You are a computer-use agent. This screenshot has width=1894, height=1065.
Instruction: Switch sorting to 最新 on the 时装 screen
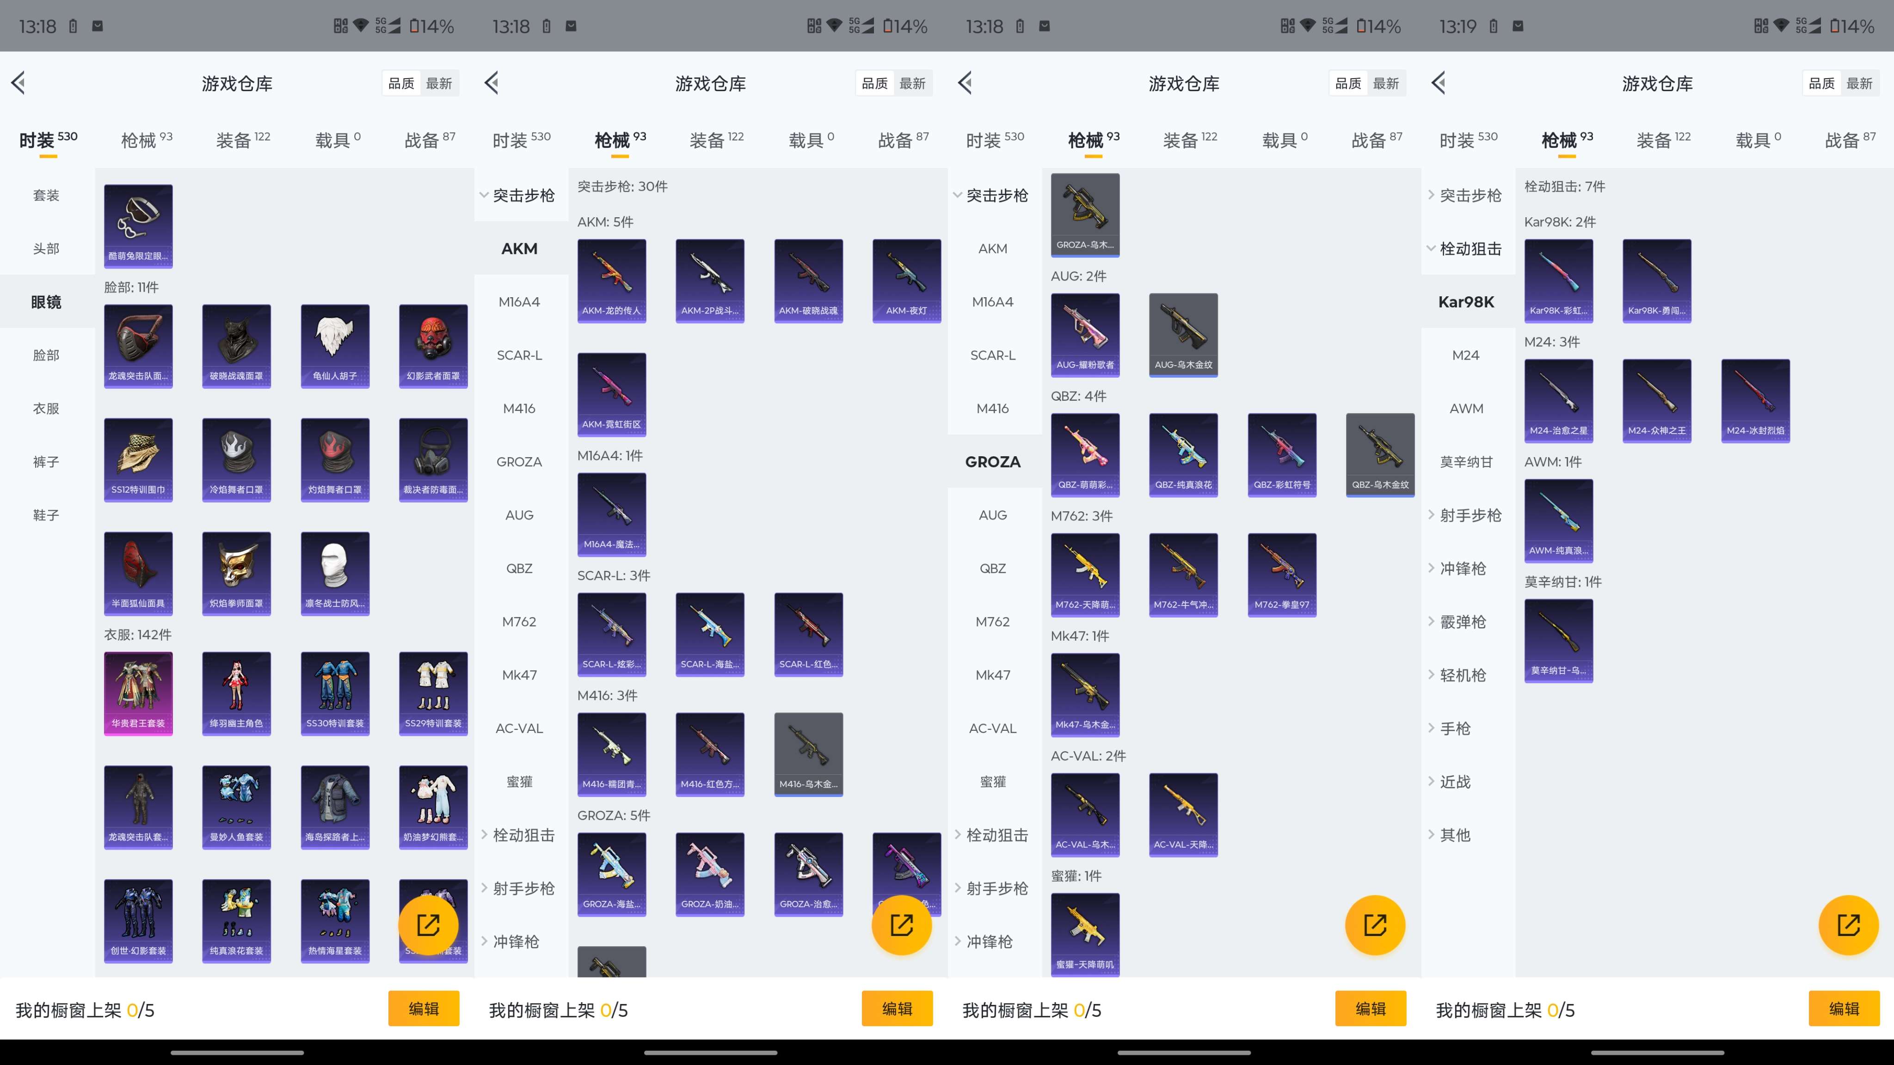click(x=439, y=83)
